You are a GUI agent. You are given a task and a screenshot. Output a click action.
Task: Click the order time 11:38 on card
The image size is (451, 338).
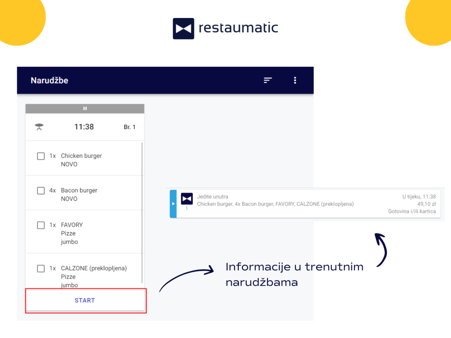84,127
